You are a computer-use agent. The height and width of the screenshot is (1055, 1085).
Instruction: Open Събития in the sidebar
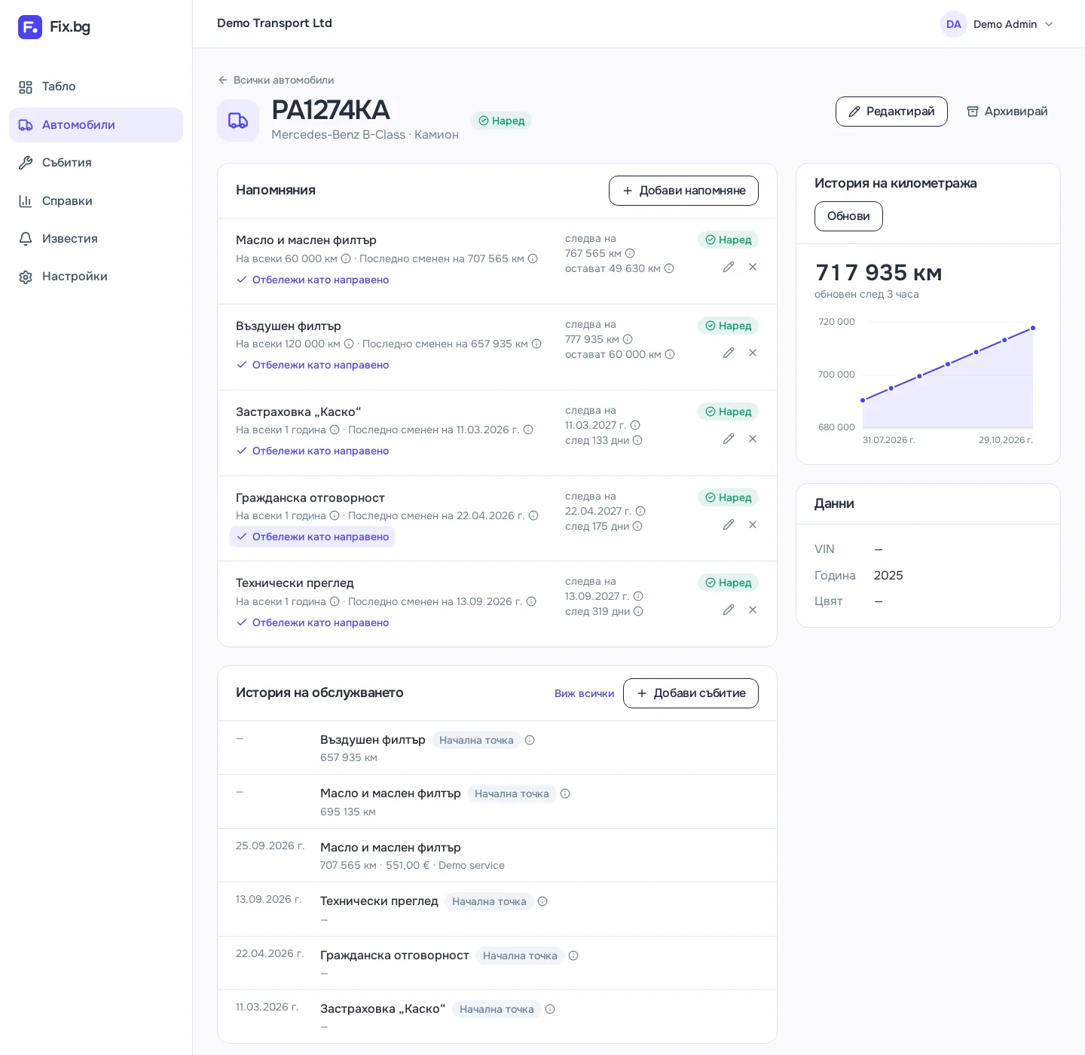point(96,163)
